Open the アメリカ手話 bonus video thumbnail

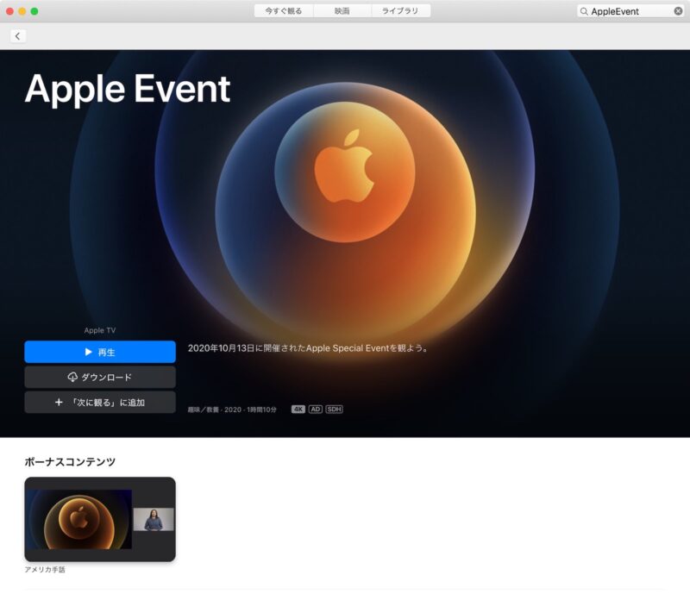click(x=100, y=521)
